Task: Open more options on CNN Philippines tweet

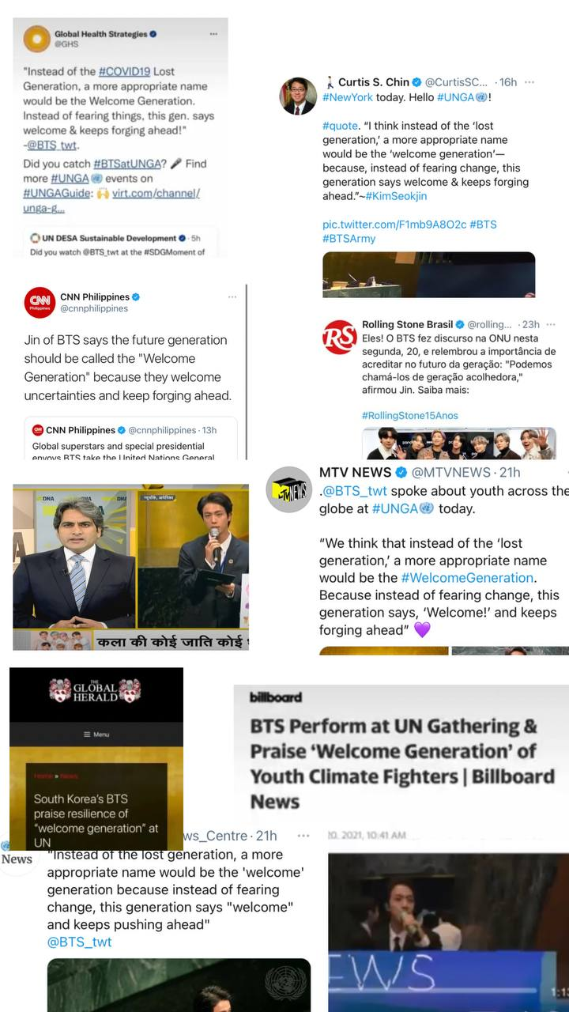Action: click(x=232, y=297)
